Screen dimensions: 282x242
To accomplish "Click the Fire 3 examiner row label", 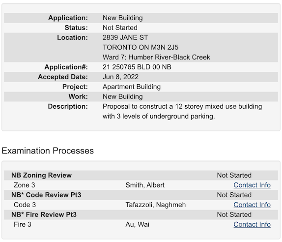I will (23, 224).
